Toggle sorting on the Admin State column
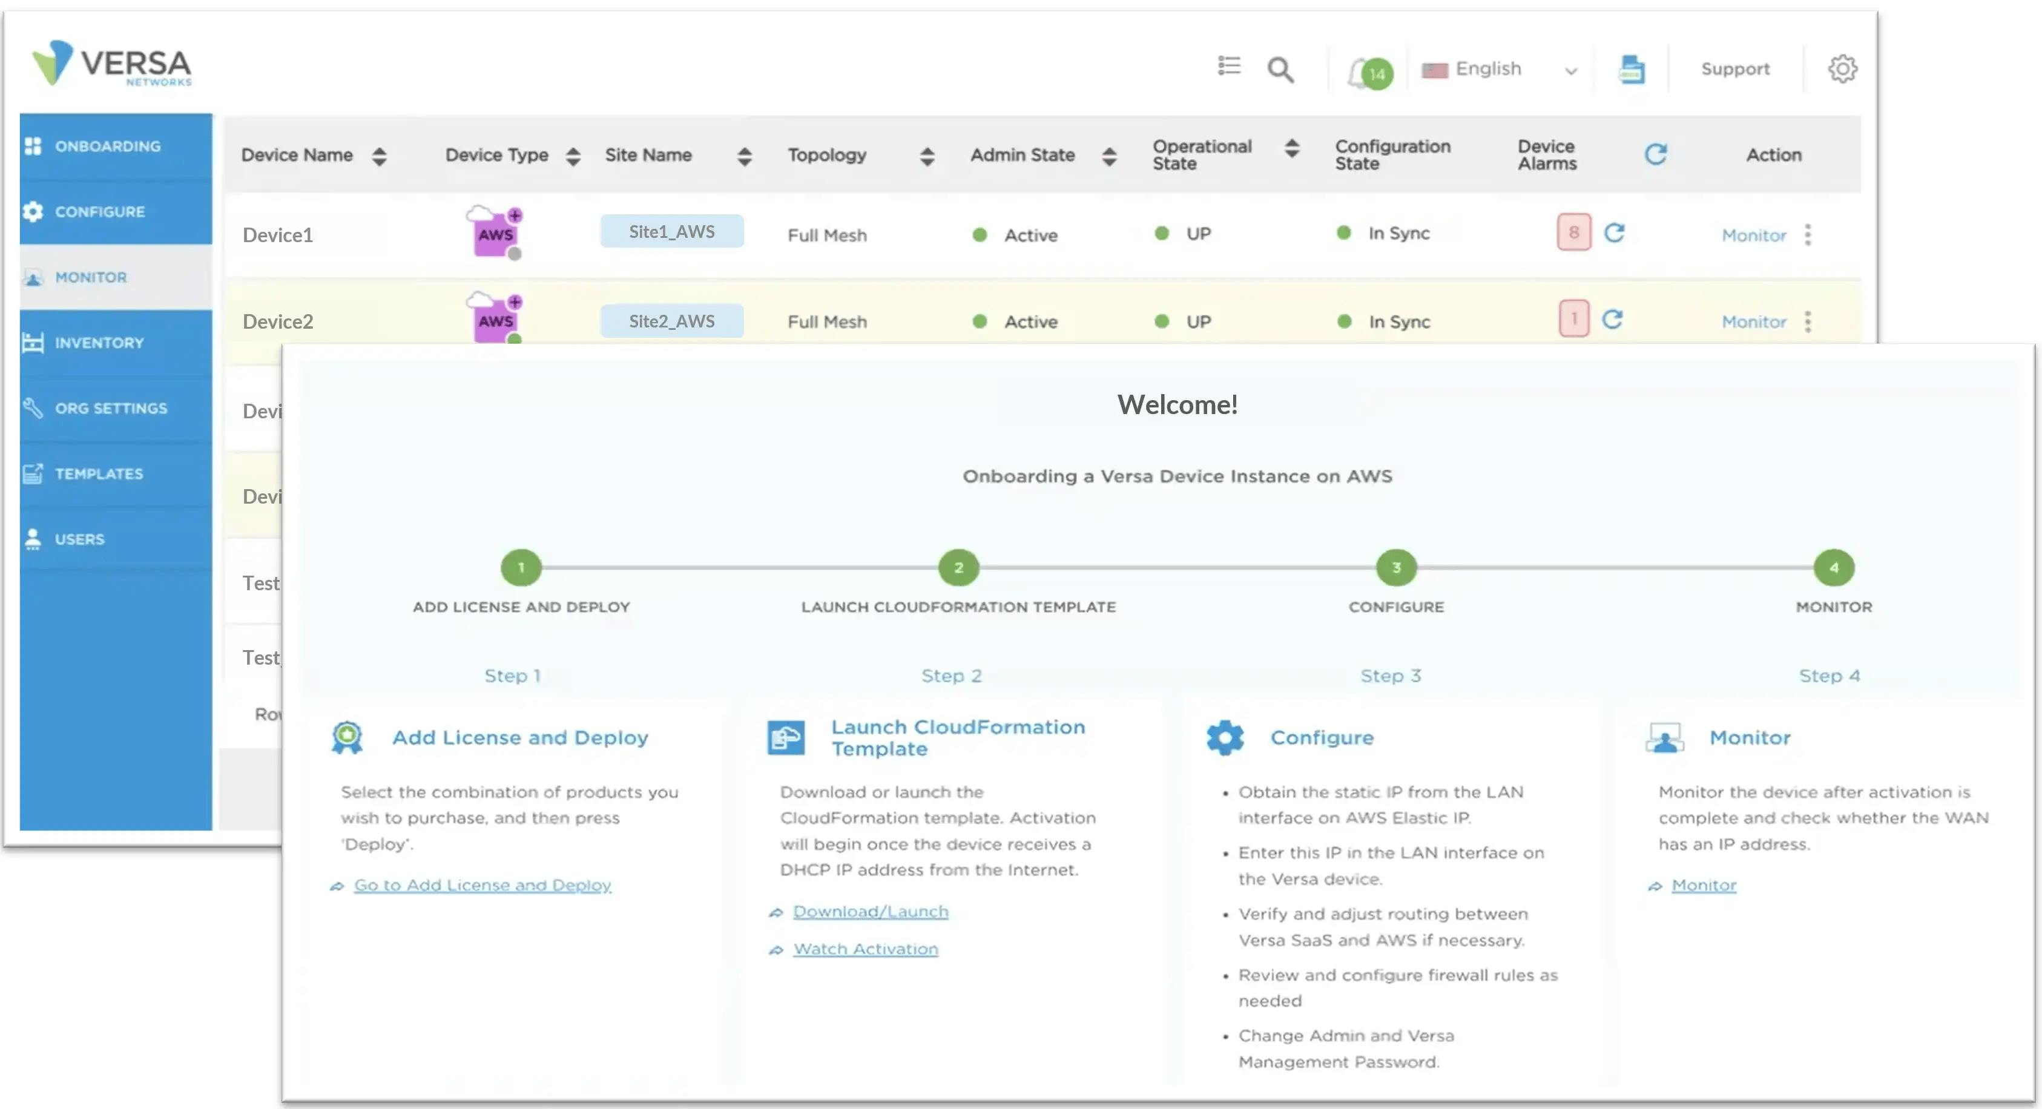Screen dimensions: 2042x1109 pos(1110,154)
